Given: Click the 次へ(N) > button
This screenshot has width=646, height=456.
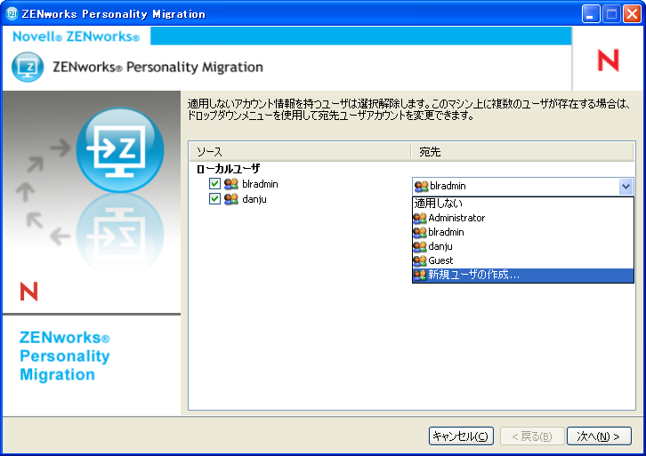Looking at the screenshot, I should coord(599,436).
